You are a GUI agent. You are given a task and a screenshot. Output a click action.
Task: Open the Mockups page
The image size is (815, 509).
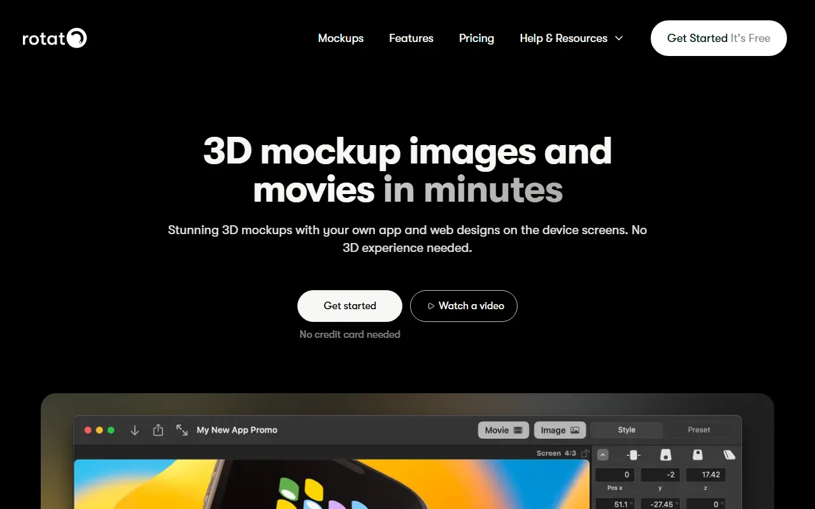coord(341,38)
